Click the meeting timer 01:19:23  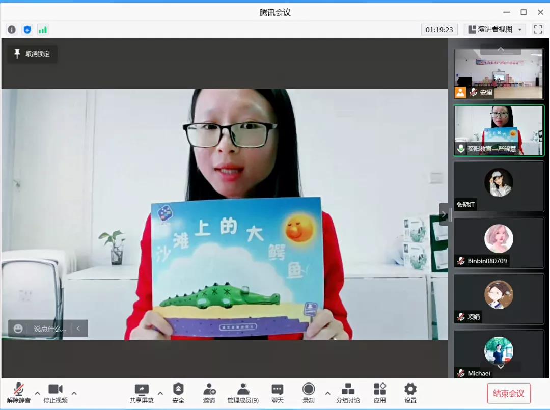[x=439, y=30]
